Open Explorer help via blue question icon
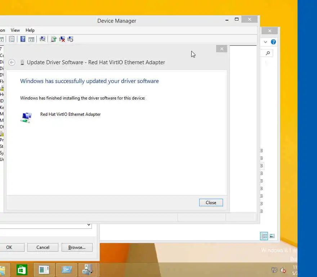 click(x=273, y=42)
